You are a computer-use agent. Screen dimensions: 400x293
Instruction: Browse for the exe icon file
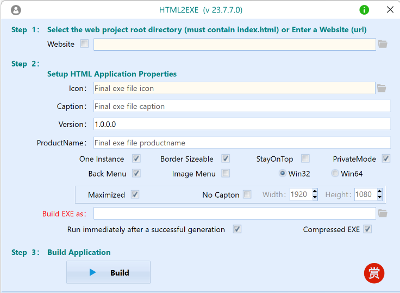pos(382,88)
